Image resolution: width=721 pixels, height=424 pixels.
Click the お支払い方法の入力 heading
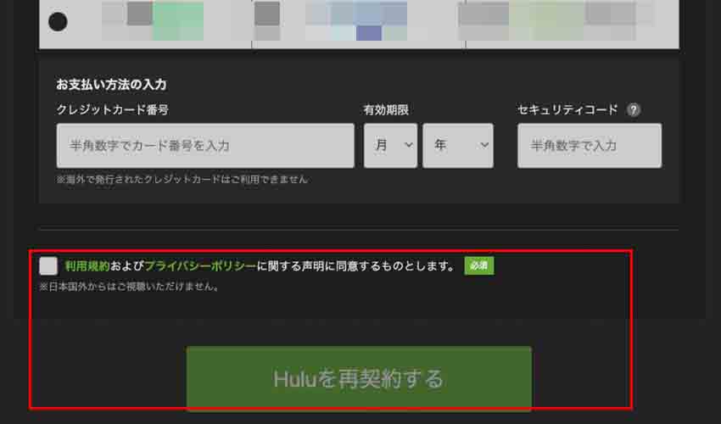pyautogui.click(x=111, y=85)
